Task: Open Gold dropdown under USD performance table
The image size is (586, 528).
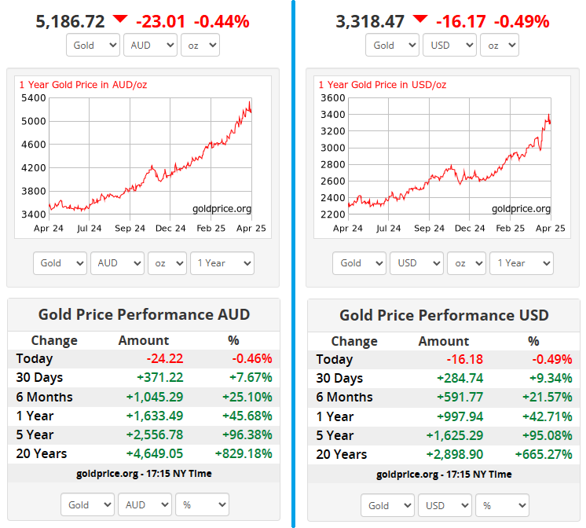Action: 387,505
